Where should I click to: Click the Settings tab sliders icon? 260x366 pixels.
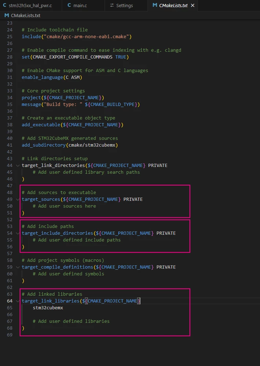pos(112,5)
